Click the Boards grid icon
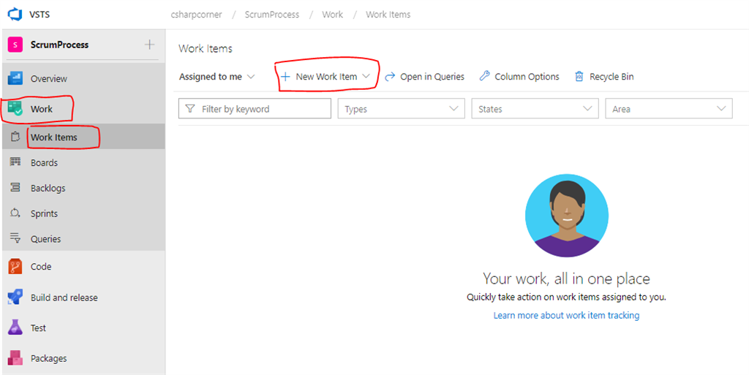The image size is (749, 375). [x=15, y=162]
